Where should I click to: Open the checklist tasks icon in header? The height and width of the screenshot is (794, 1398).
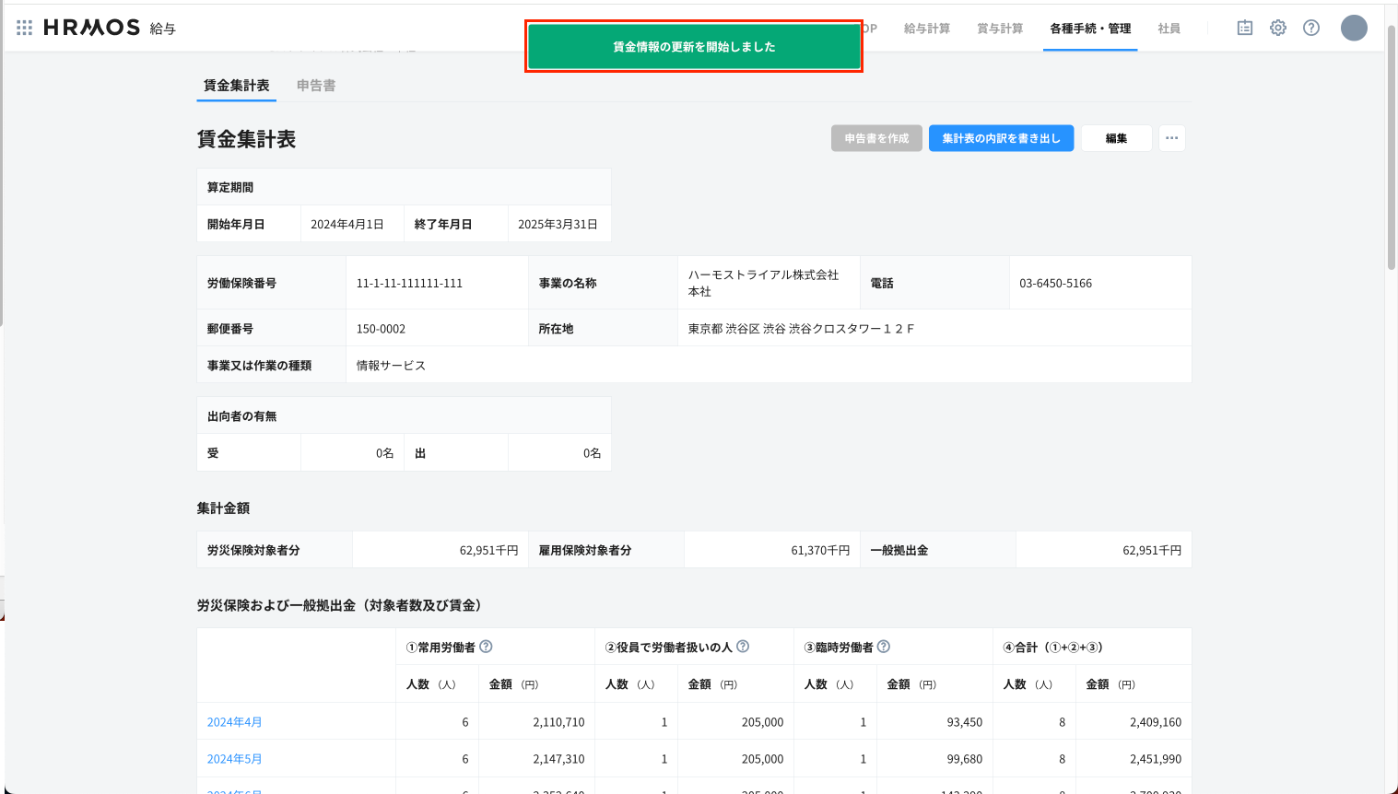pyautogui.click(x=1244, y=28)
